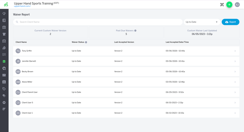The image size is (244, 132).
Task: Open the Up to Date filter dropdown
Action: 202,22
